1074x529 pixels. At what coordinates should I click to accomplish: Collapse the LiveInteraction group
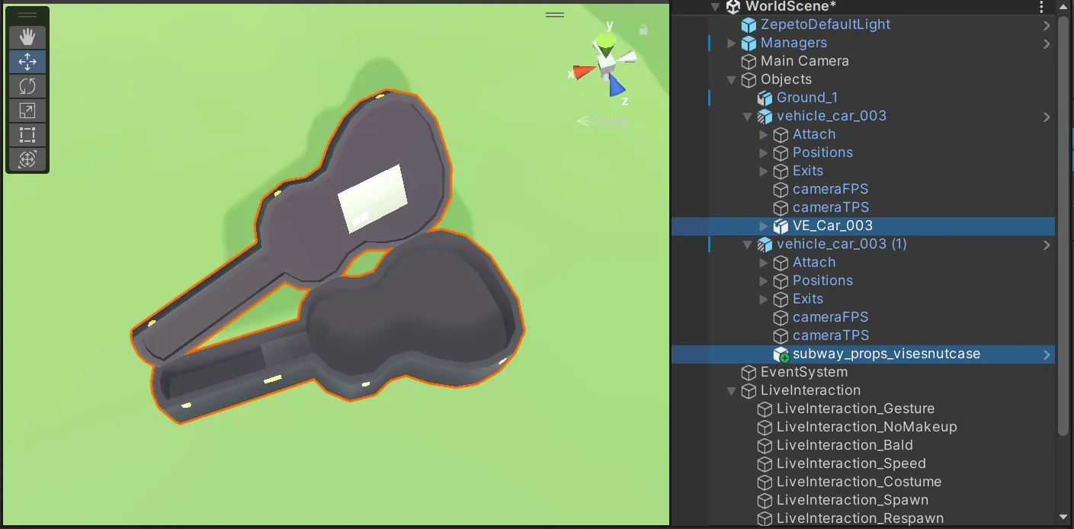tap(732, 391)
